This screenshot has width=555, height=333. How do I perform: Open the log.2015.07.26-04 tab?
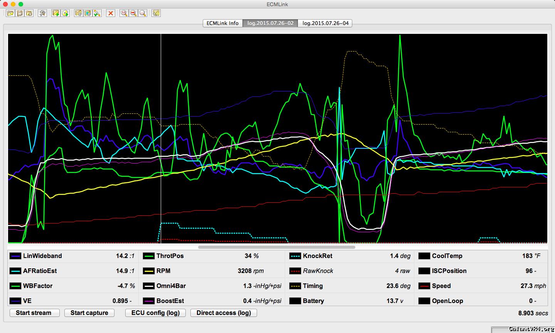point(325,23)
